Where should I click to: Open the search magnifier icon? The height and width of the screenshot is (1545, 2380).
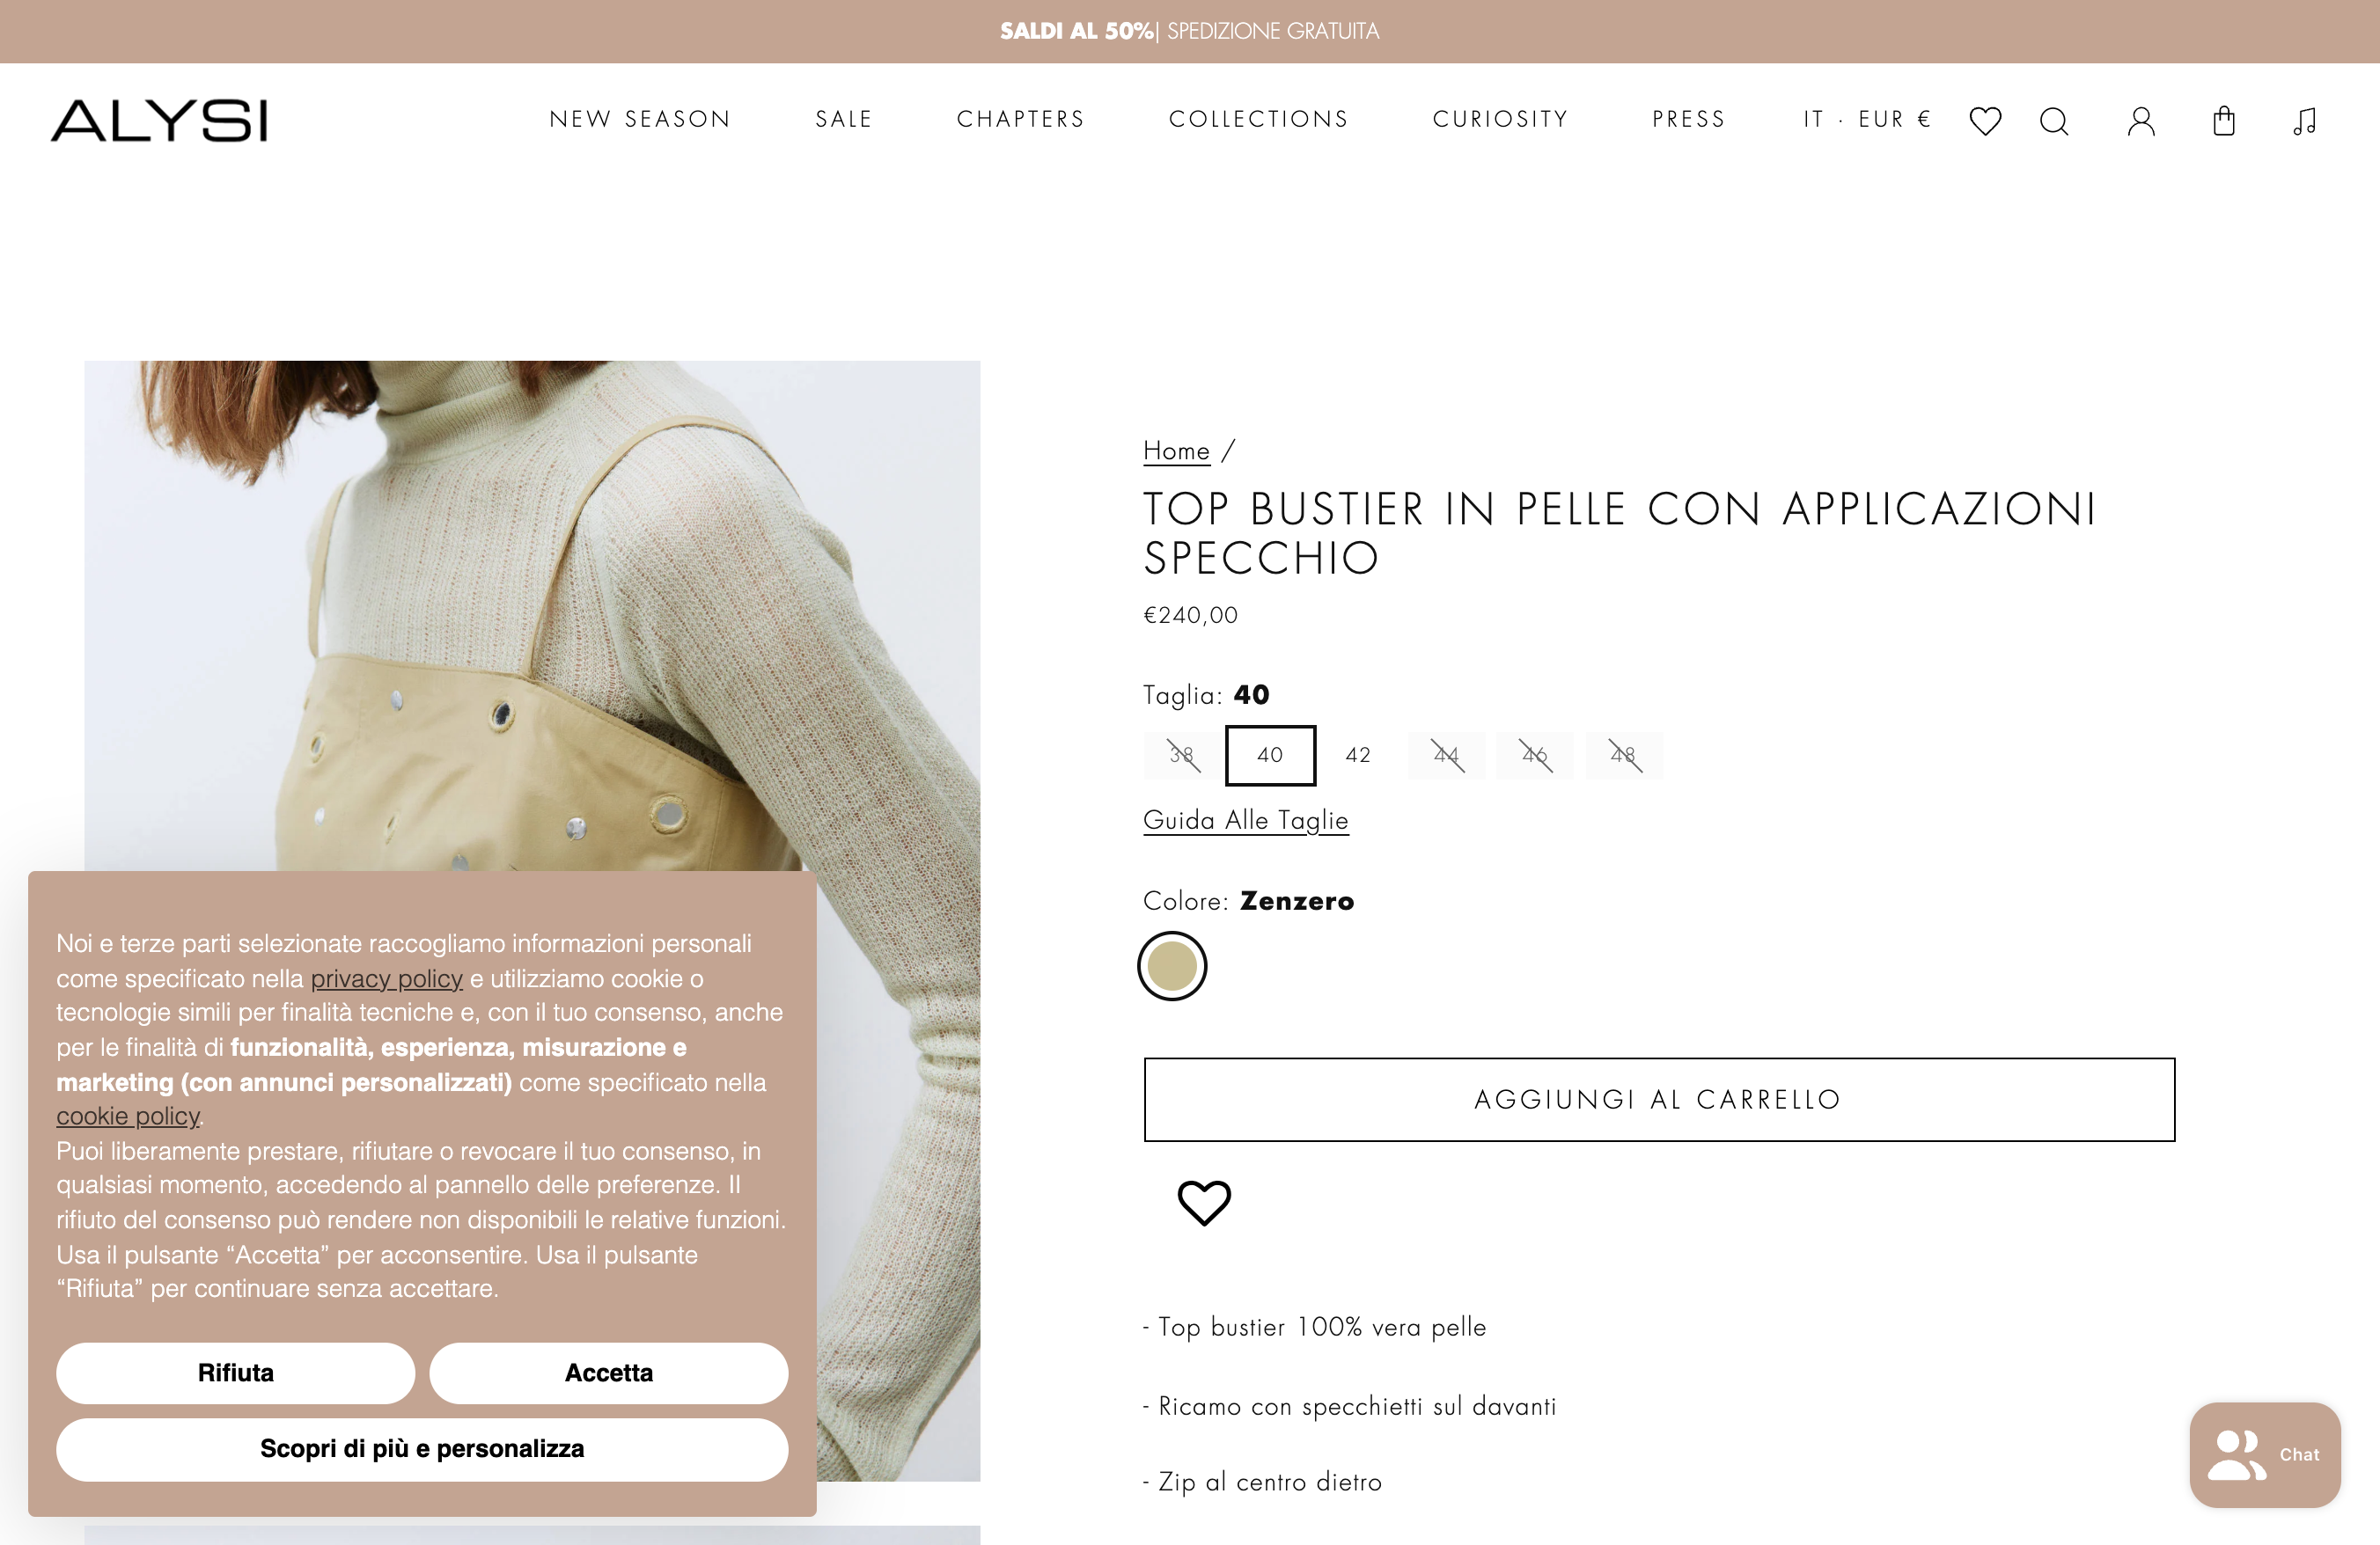pyautogui.click(x=2054, y=121)
